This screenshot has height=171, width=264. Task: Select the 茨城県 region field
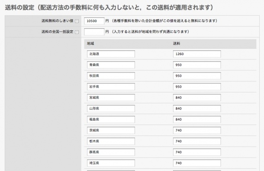click(x=111, y=131)
